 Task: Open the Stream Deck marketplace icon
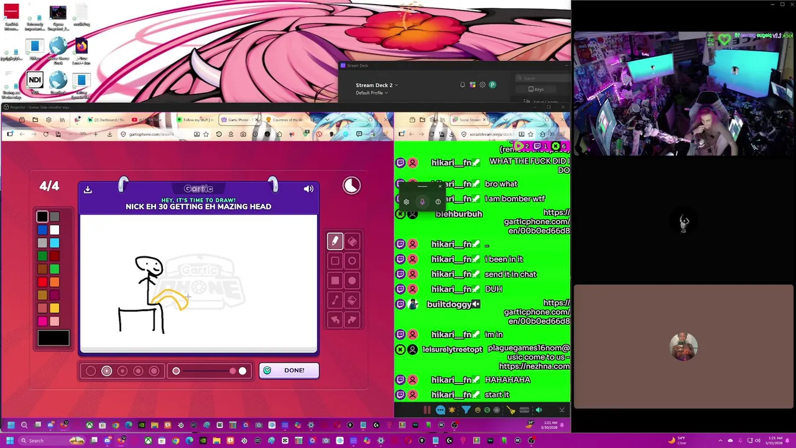point(473,85)
